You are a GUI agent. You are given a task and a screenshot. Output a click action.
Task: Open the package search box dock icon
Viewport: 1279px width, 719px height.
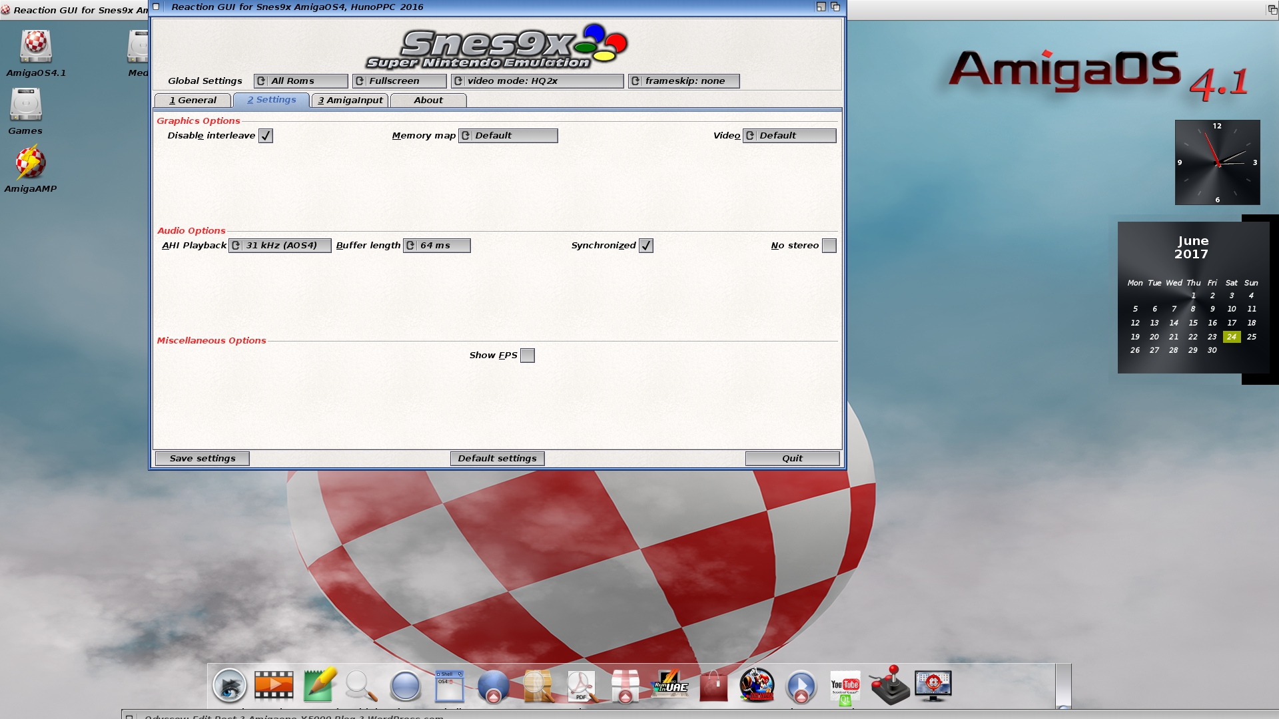538,686
